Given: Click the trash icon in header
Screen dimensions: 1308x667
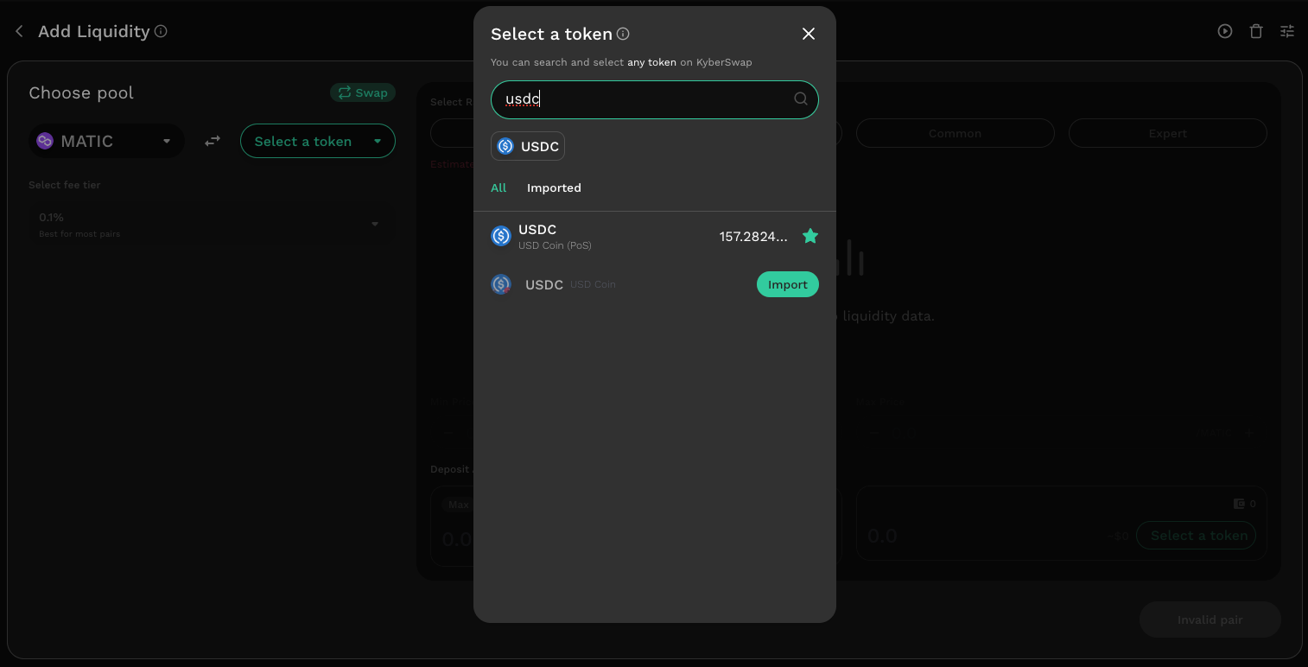Looking at the screenshot, I should point(1256,31).
